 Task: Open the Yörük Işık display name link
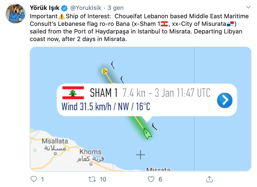(x=44, y=8)
